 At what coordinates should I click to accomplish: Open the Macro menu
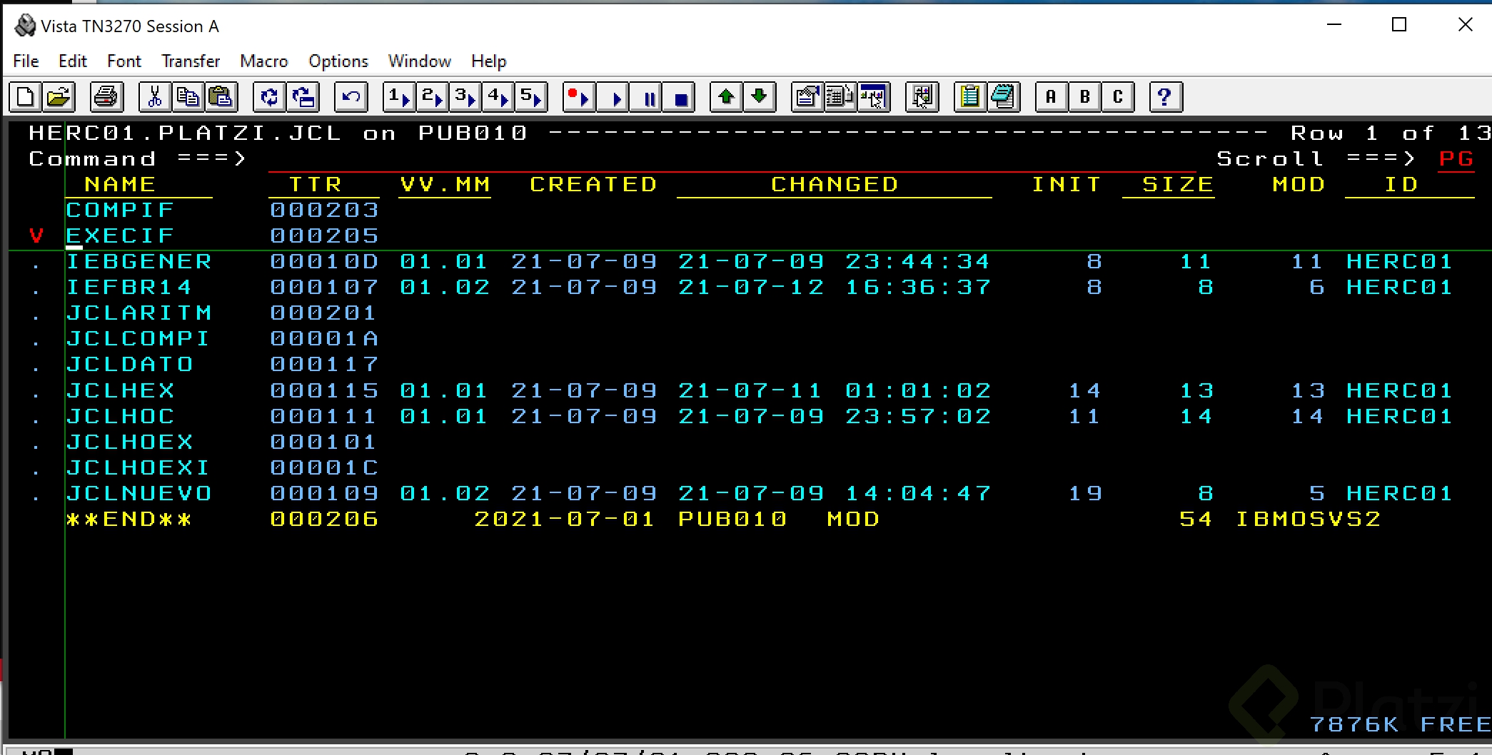[x=264, y=61]
